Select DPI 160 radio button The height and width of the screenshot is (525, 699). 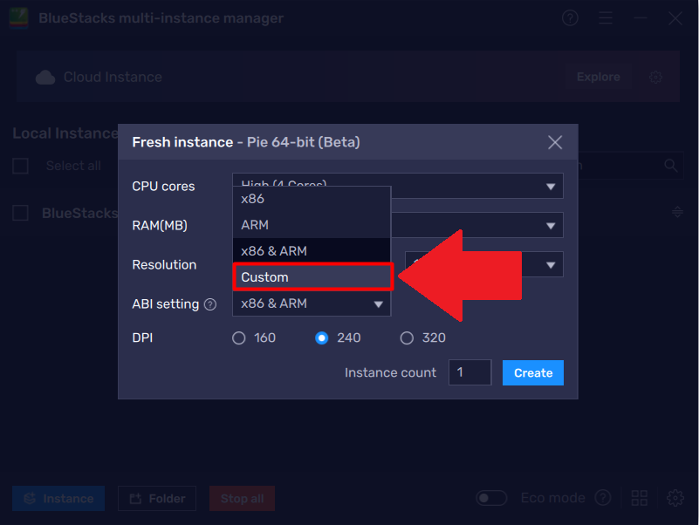coord(239,337)
